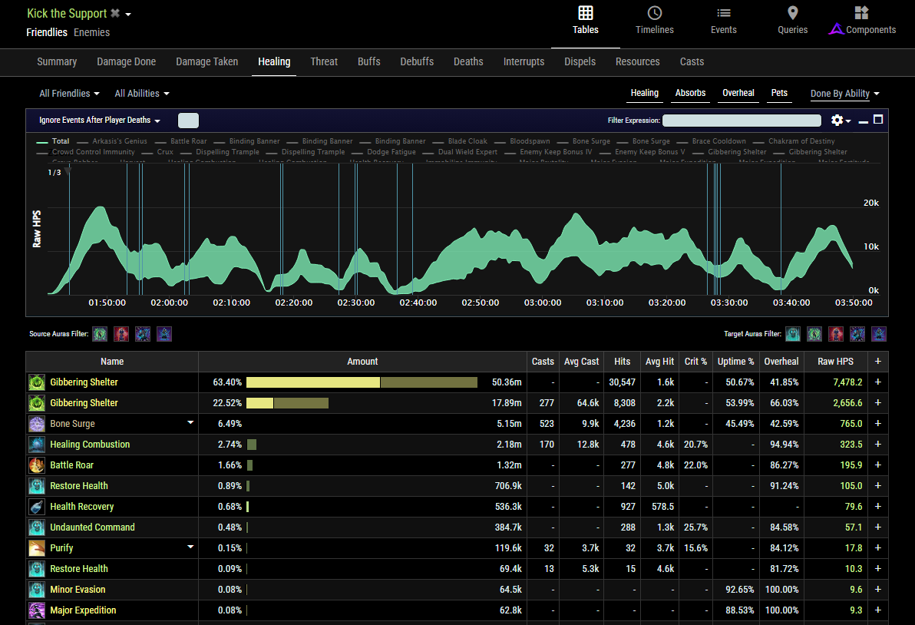
Task: Click the first Gibbering Shelter row icon
Action: [37, 382]
